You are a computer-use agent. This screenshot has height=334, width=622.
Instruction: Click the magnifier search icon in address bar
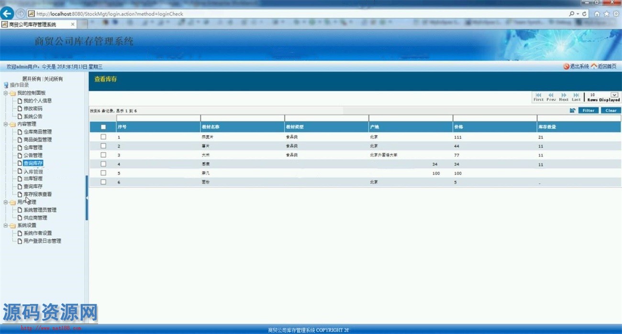572,14
